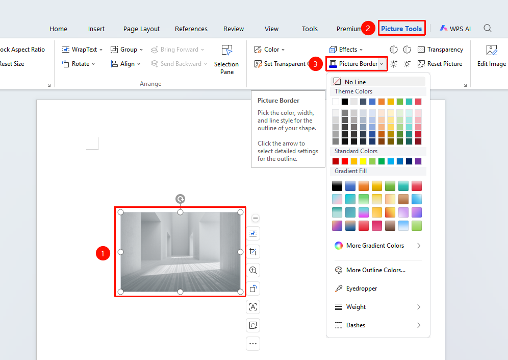Click the zoom-in magnifier beside the image
Viewport: 508px width, 360px height.
(253, 270)
